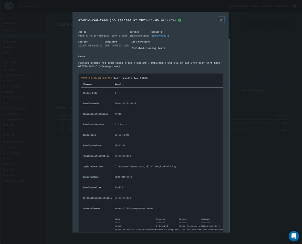Open False Positive Rules in sidebar

pos(16,75)
